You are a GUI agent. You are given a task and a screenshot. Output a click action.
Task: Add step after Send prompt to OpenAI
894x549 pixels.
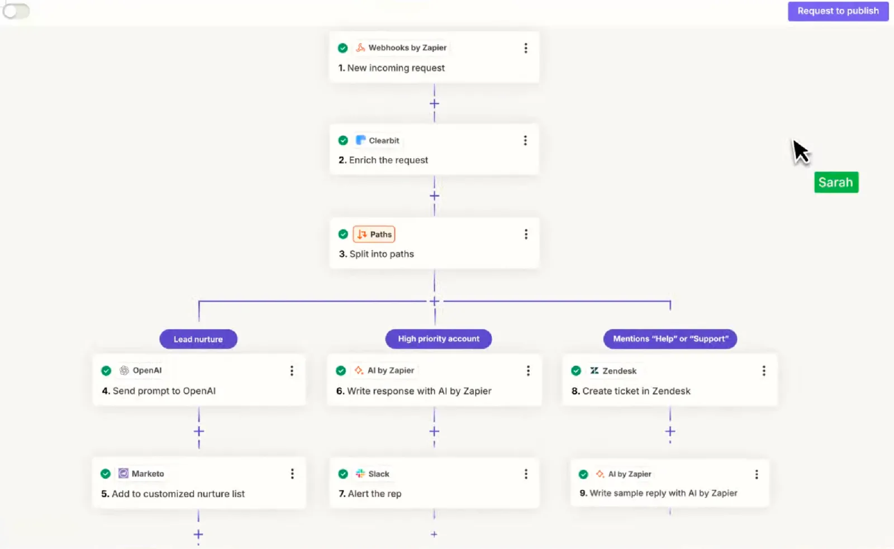[x=199, y=431]
